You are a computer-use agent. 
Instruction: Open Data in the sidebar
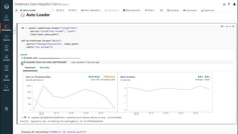(x=6, y=48)
